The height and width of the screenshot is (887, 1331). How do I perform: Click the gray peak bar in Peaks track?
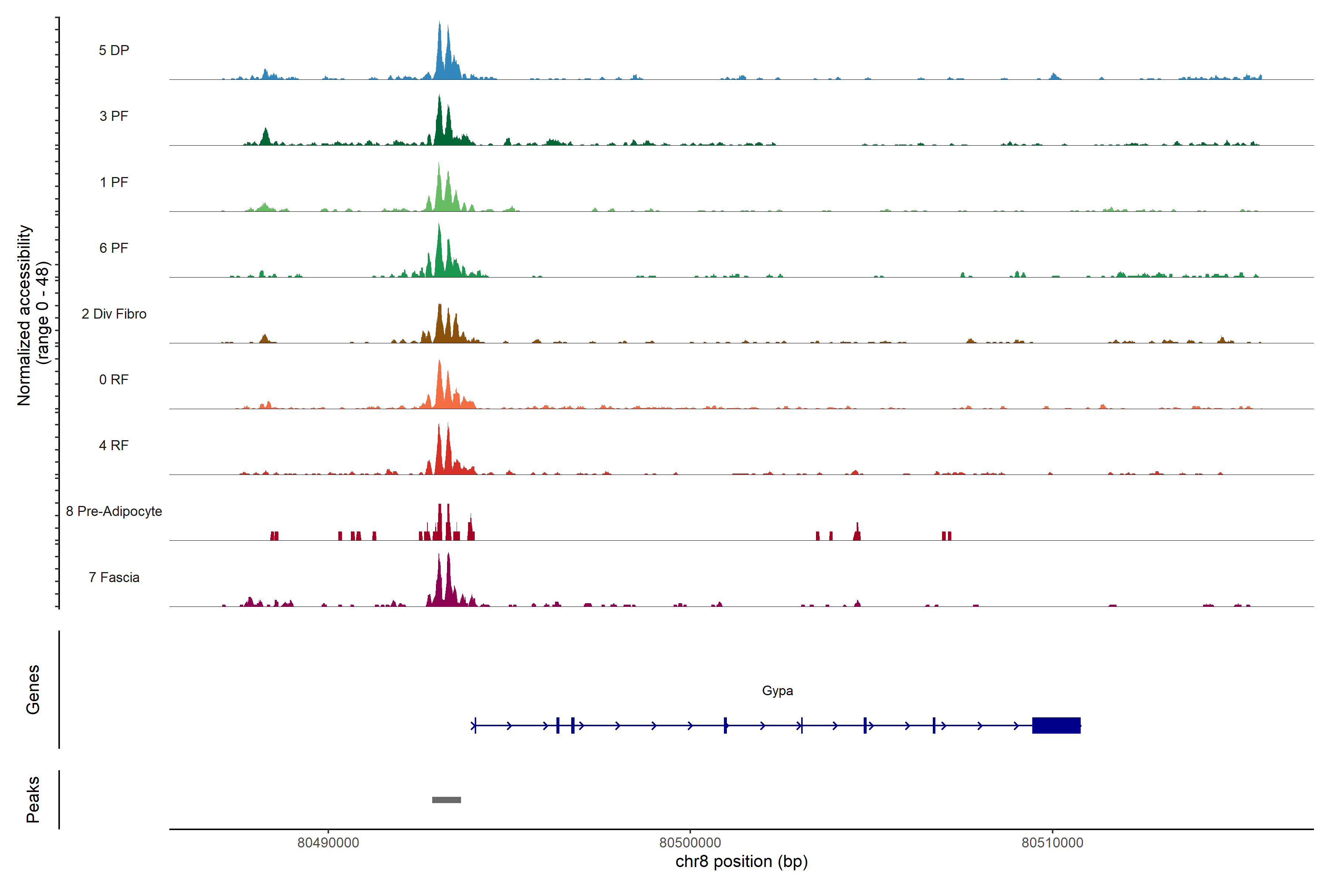pos(446,799)
